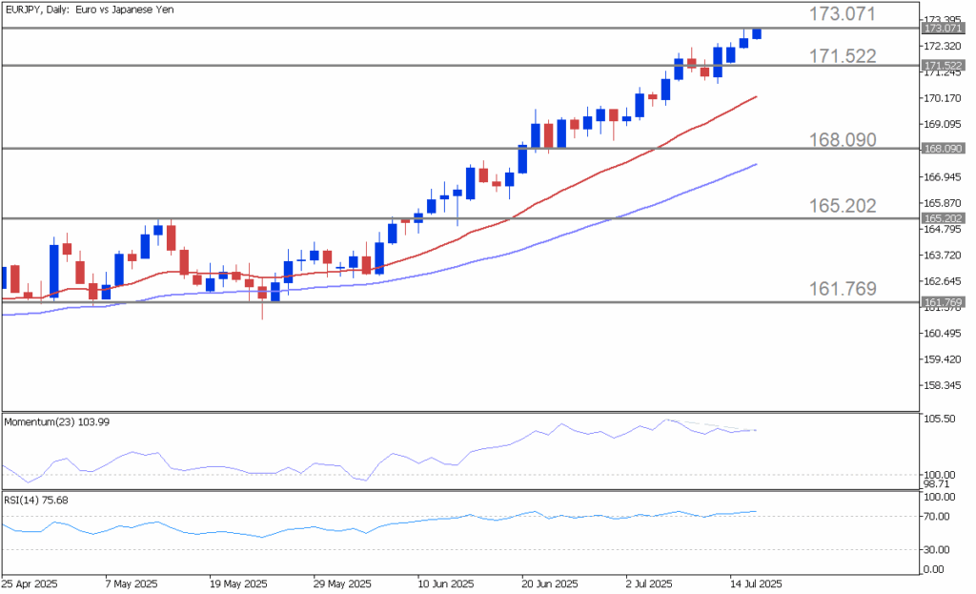Click the latest rightmost blue candlestick
Image resolution: width=976 pixels, height=594 pixels.
click(756, 33)
